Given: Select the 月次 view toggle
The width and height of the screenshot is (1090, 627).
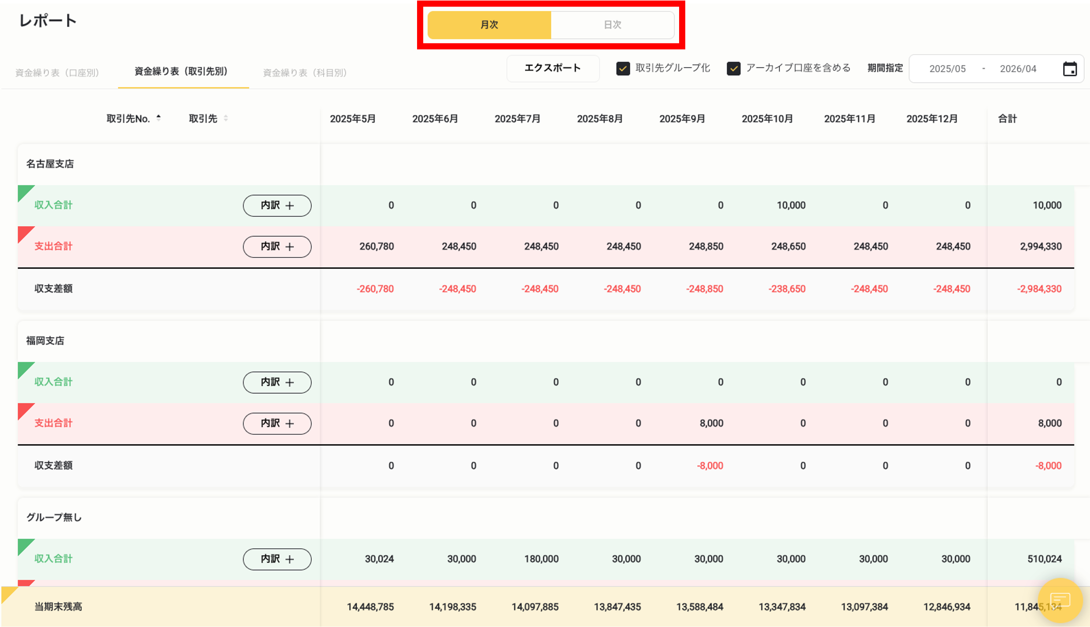Looking at the screenshot, I should (490, 25).
